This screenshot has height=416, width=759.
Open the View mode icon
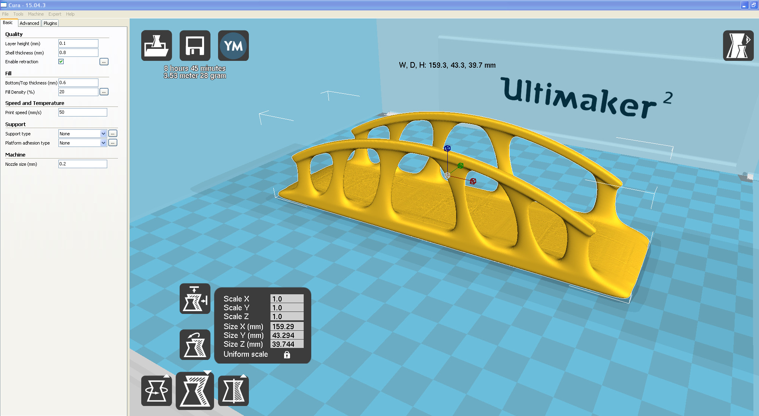738,46
